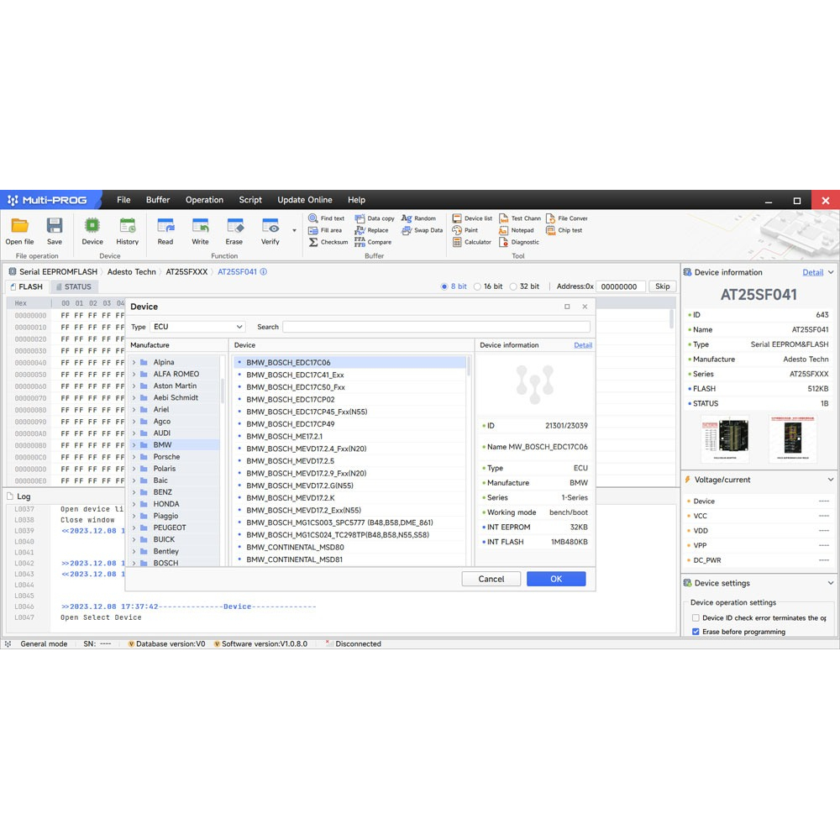Open the Buffer menu
The height and width of the screenshot is (840, 840).
[158, 200]
